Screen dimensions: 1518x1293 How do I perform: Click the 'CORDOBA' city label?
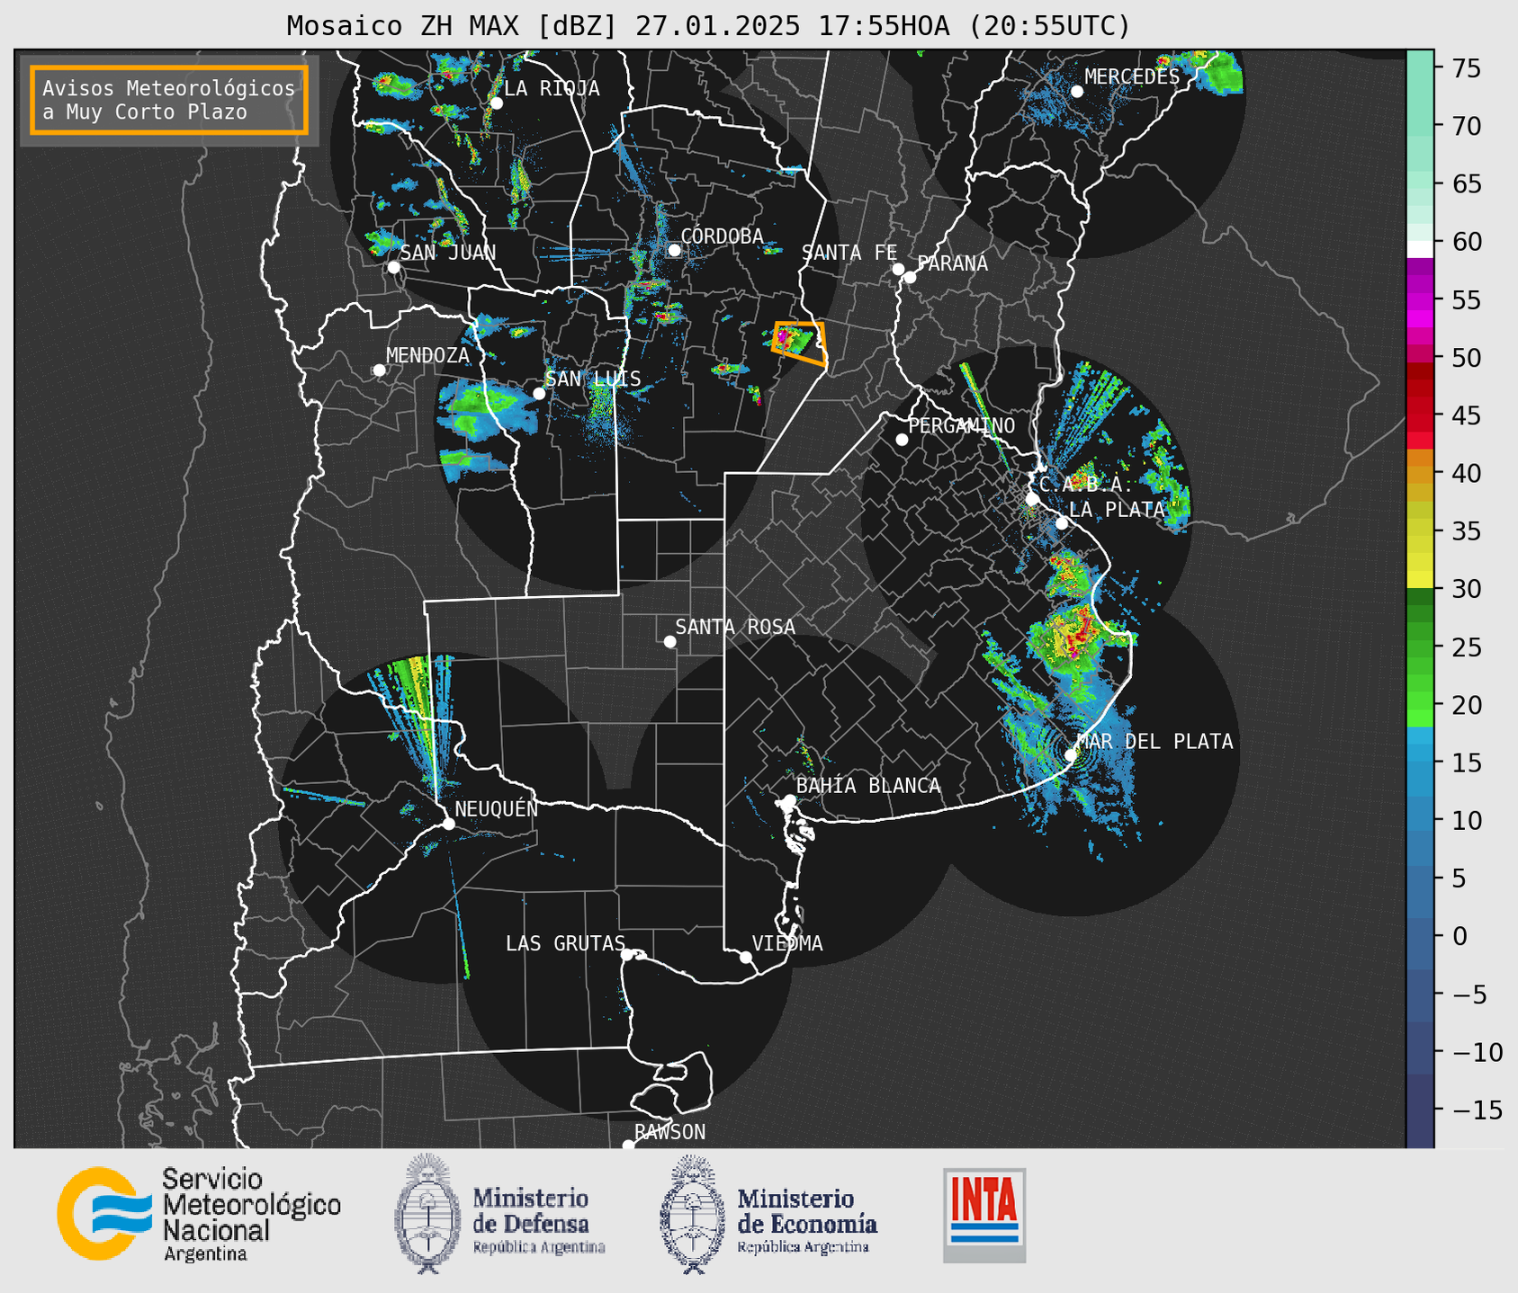[x=722, y=236]
